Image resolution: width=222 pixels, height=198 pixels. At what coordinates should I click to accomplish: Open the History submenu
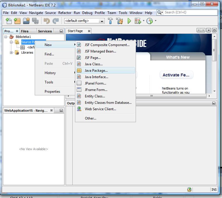click(x=55, y=73)
